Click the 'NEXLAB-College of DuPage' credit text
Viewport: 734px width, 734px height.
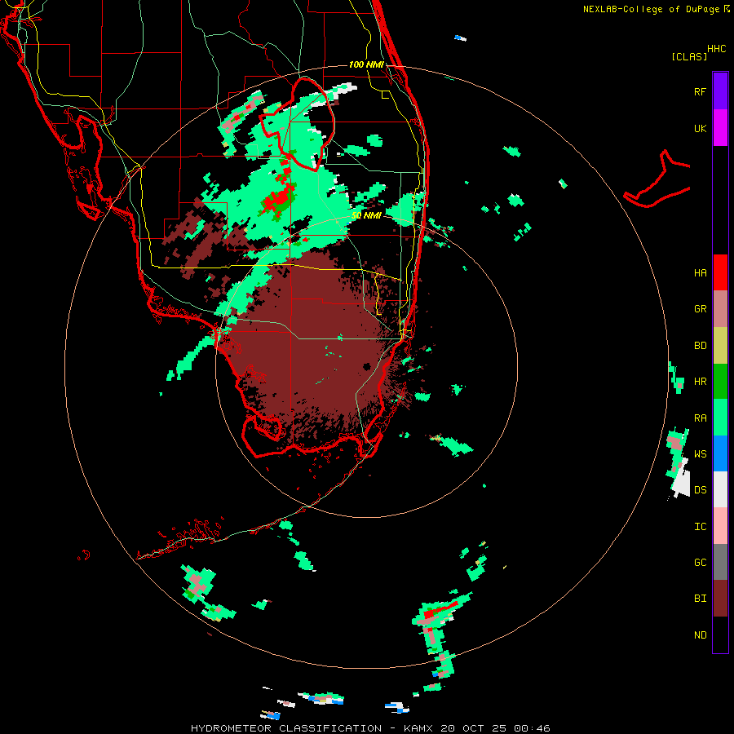click(x=651, y=9)
